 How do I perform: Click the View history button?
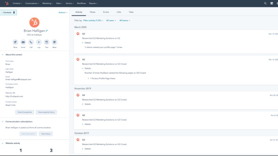46,134
